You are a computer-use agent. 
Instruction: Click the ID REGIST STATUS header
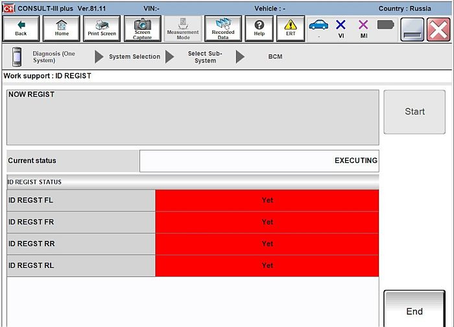click(193, 182)
